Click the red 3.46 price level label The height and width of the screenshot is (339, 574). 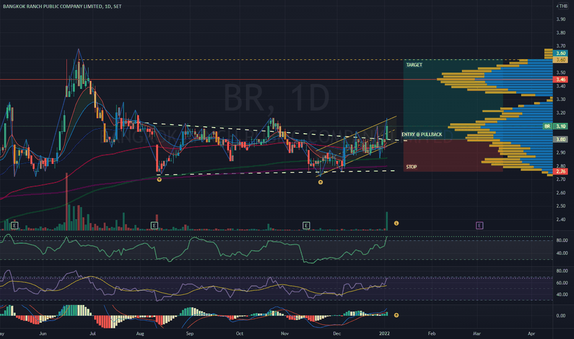(x=560, y=79)
